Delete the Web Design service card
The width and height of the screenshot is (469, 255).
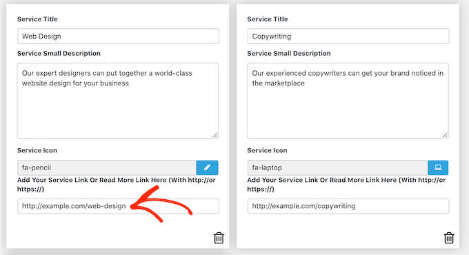click(x=219, y=238)
